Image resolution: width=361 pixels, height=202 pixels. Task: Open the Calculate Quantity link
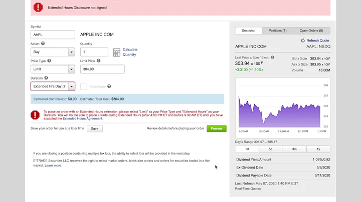[x=130, y=52]
